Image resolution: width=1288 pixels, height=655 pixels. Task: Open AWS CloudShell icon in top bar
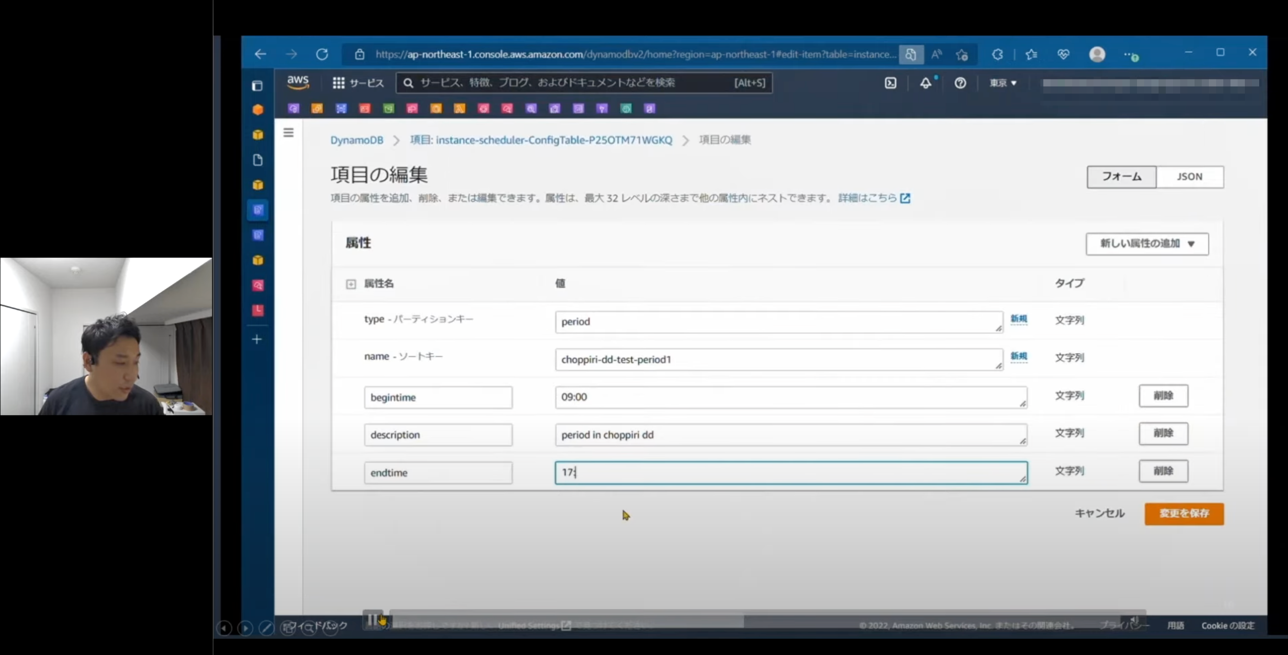(x=891, y=83)
